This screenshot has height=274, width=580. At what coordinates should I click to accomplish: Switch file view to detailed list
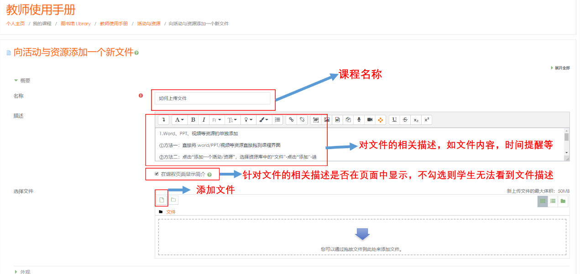[x=553, y=201]
